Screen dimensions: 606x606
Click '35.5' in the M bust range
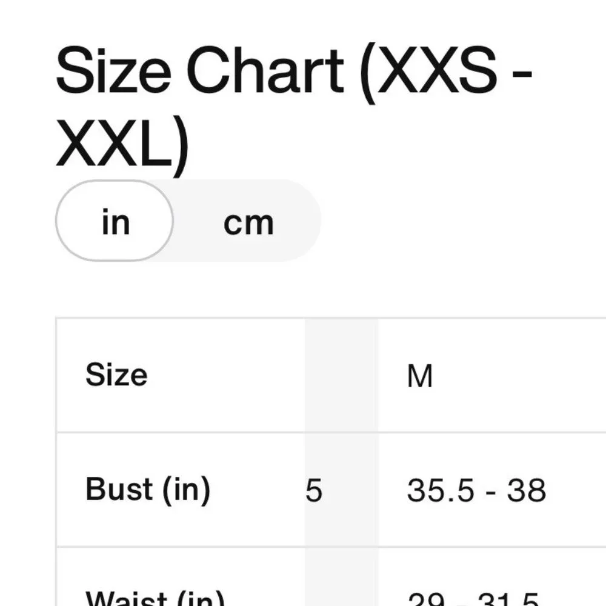point(432,490)
